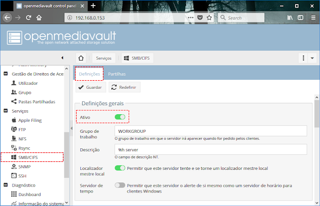Open NFS service in sidebar
The width and height of the screenshot is (320, 206).
[x=19, y=139]
